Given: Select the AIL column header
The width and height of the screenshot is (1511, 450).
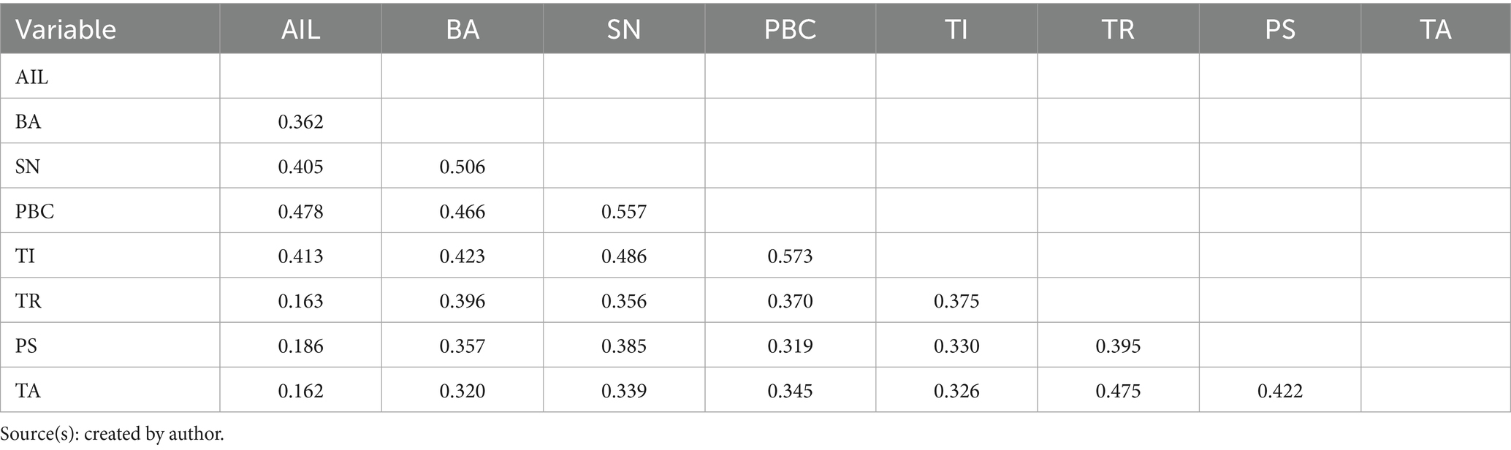Looking at the screenshot, I should coord(300,29).
